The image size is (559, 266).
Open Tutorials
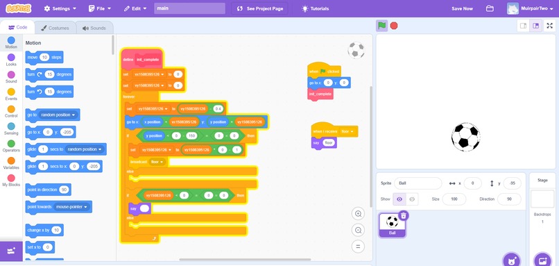(315, 8)
